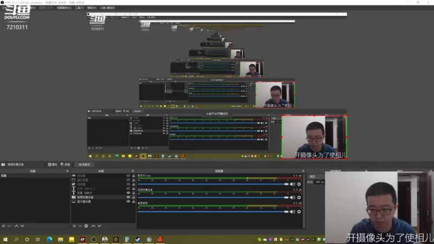Select the 浏览器 row in Sources

click(103, 184)
